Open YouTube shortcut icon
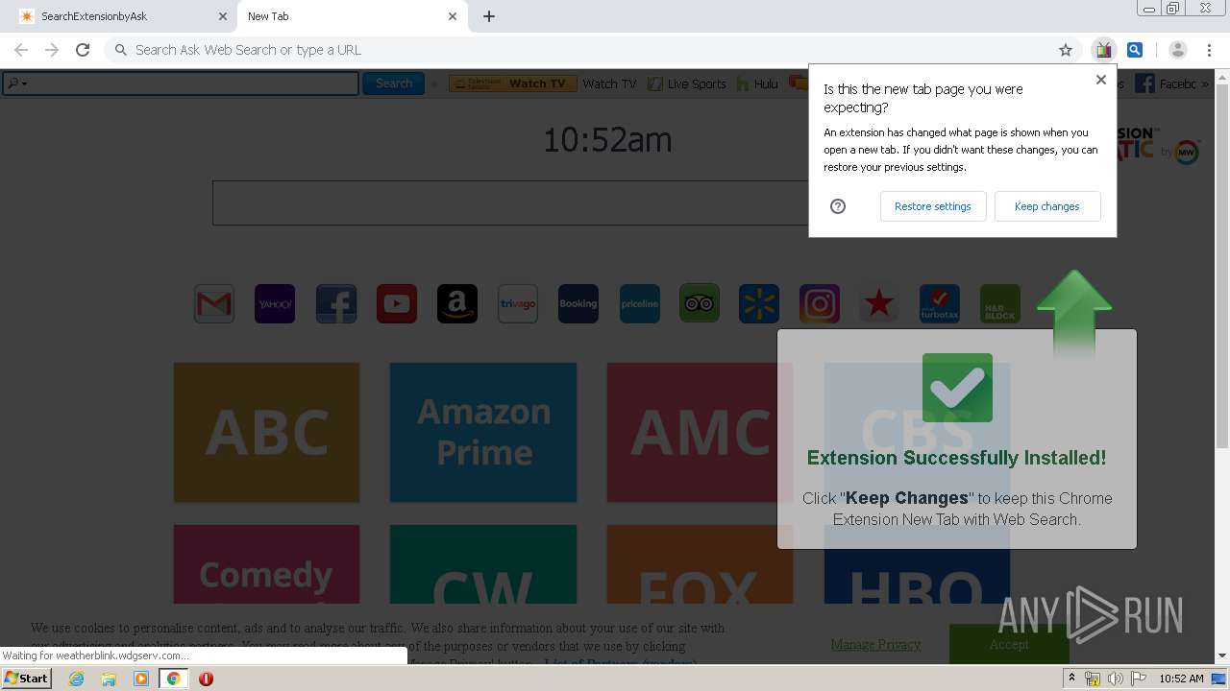 point(397,304)
